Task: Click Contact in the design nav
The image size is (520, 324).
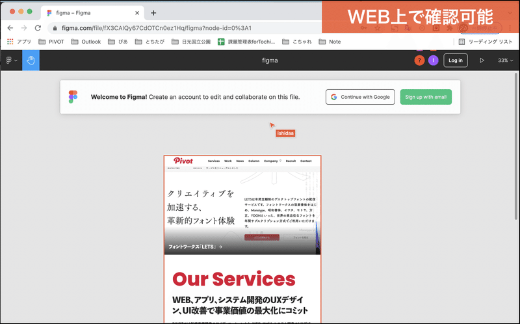Action: pyautogui.click(x=305, y=161)
